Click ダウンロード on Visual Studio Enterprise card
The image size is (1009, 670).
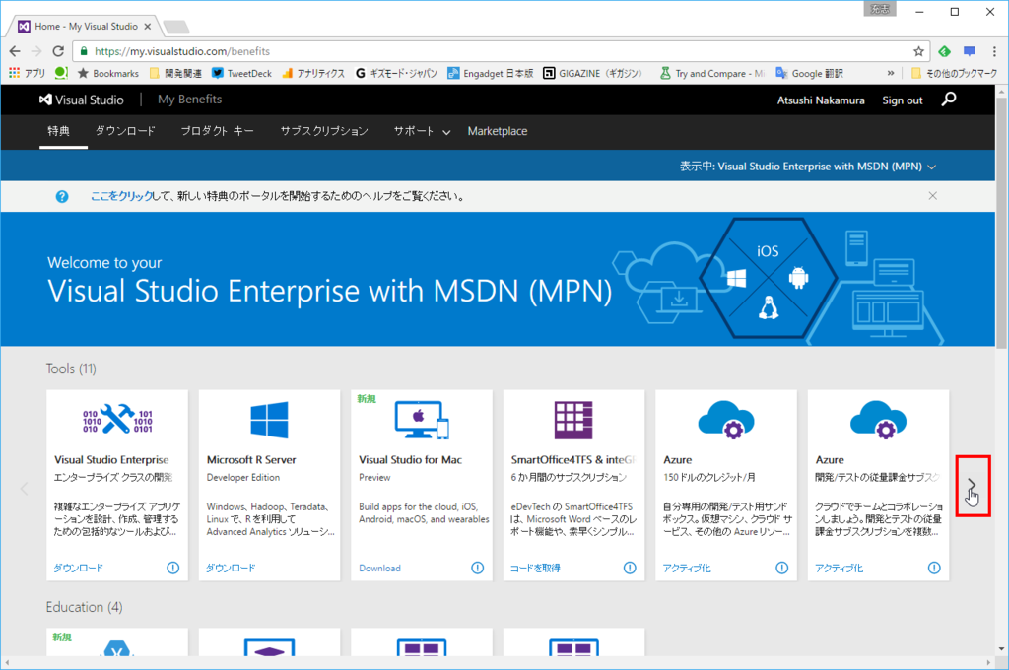tap(78, 568)
